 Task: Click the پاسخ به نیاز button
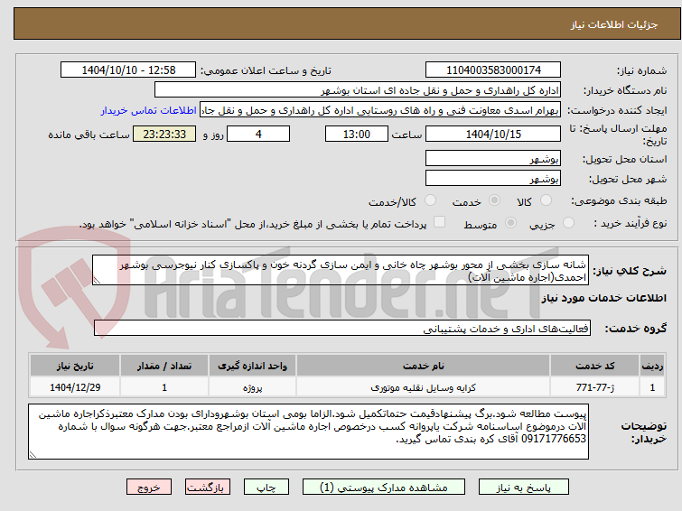[x=523, y=488]
